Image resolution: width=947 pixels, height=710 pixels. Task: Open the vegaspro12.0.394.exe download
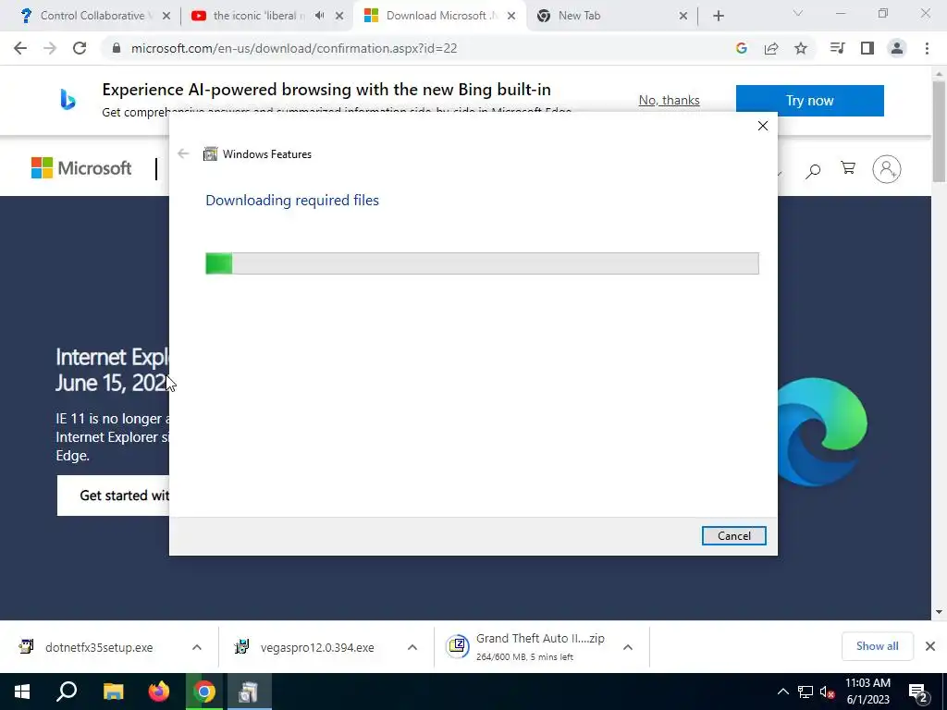[317, 647]
